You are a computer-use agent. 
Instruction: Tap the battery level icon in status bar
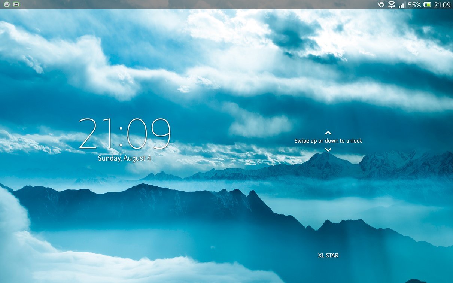427,5
